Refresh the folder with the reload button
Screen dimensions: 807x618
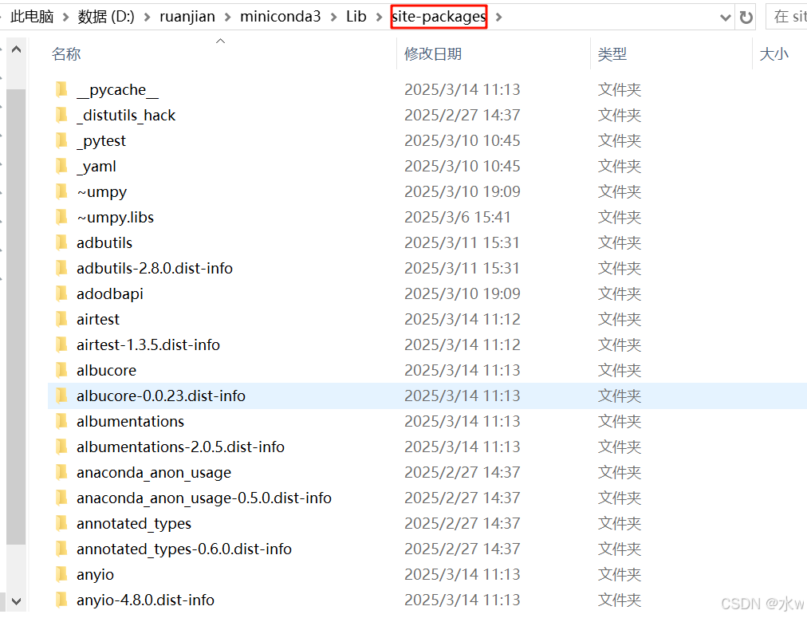tap(746, 18)
